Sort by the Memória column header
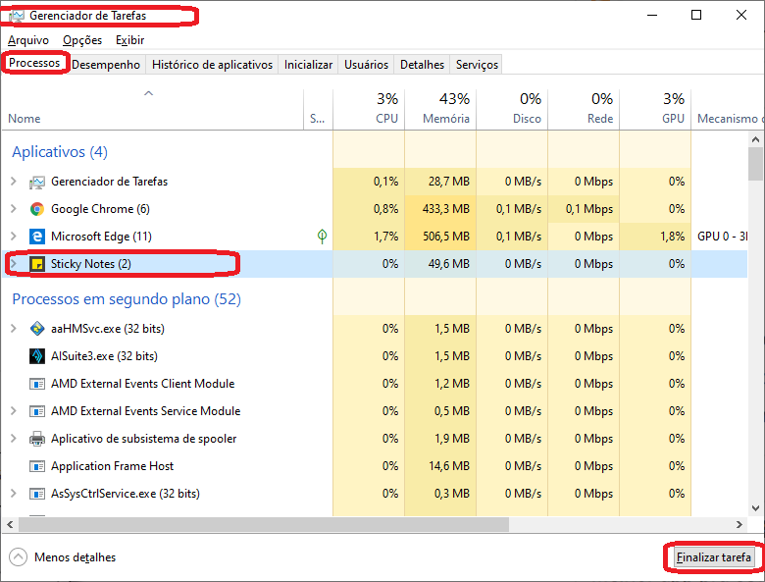This screenshot has height=582, width=765. [x=440, y=109]
